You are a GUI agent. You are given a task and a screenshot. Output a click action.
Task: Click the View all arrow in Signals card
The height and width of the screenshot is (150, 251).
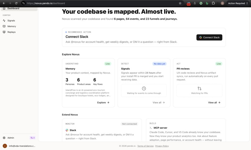(163, 103)
